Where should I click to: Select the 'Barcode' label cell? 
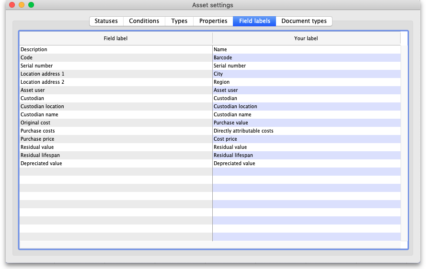click(306, 57)
